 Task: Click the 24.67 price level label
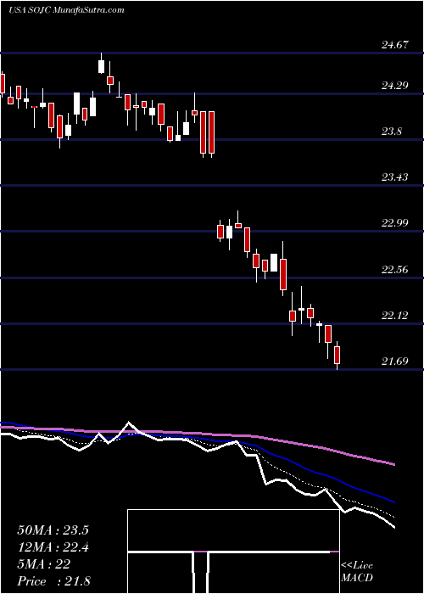click(395, 45)
